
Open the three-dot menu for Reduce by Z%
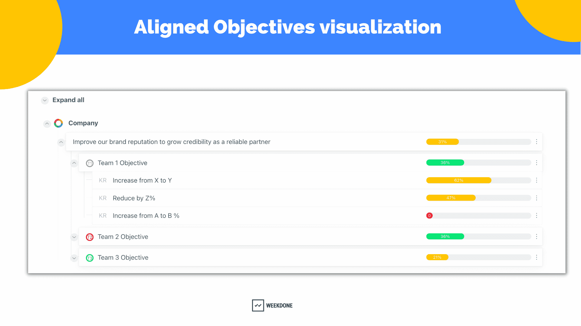coord(537,198)
